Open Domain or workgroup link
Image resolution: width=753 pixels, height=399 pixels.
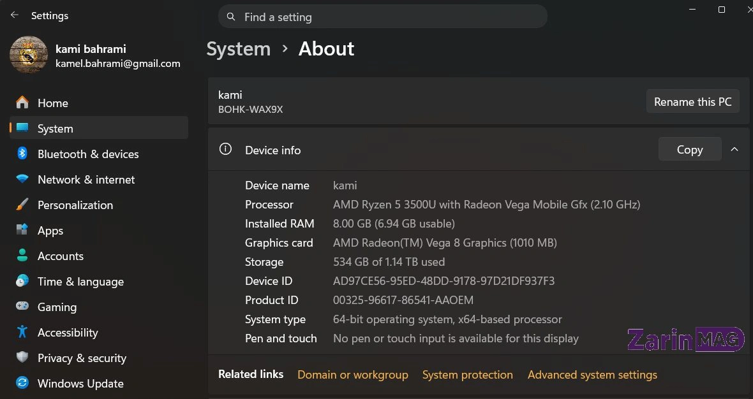tap(353, 375)
